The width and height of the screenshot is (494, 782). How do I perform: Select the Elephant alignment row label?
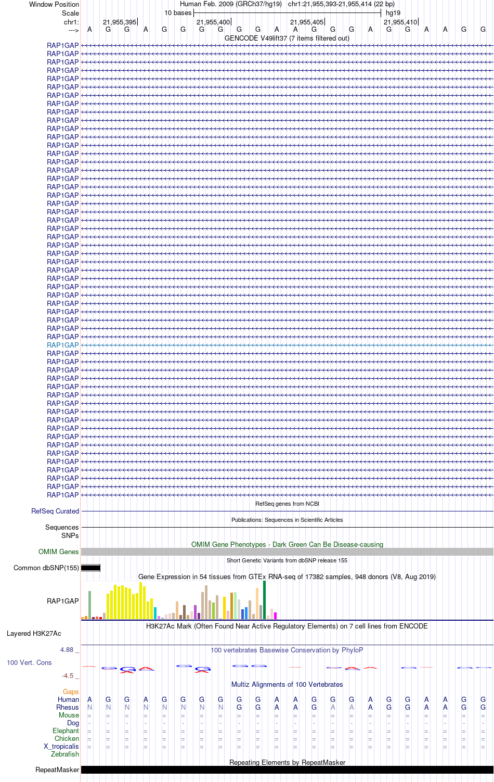click(x=66, y=731)
